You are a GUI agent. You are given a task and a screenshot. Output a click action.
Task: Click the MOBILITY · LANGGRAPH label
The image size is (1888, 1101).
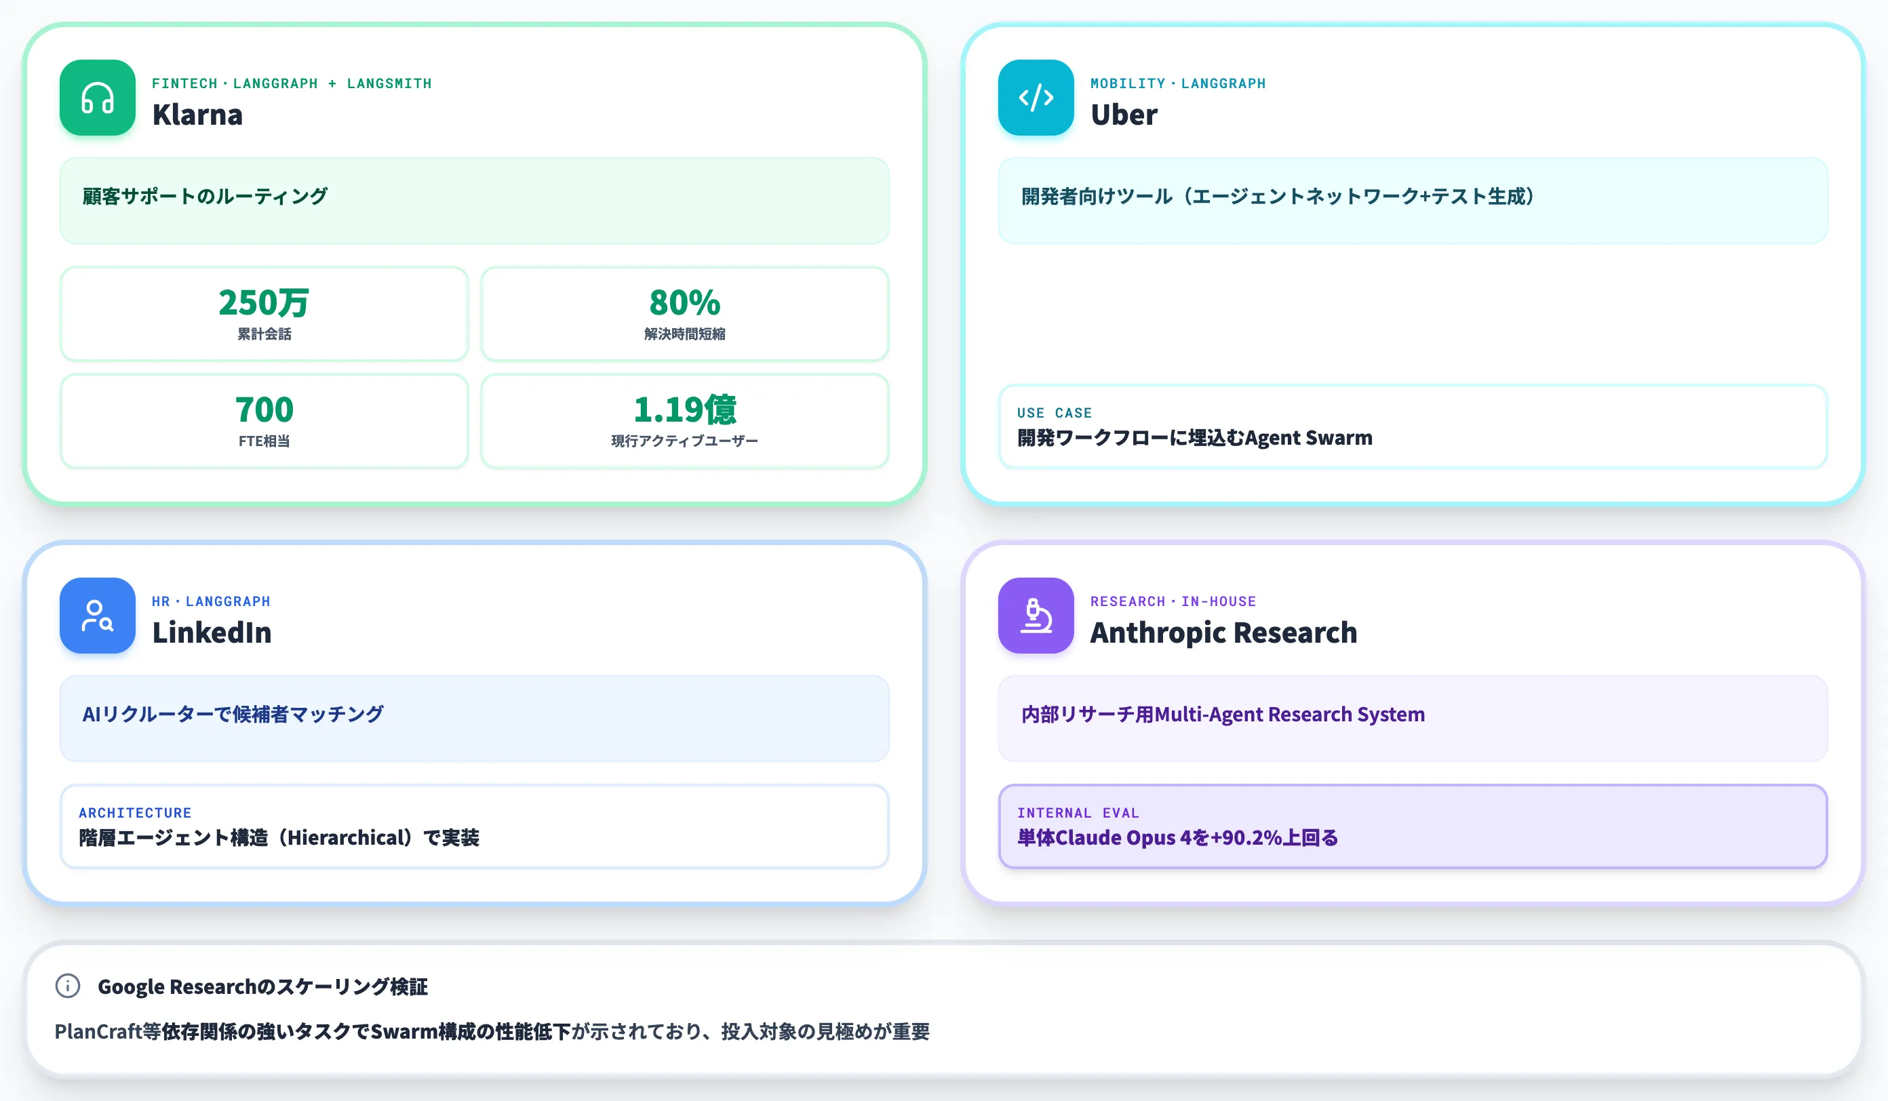[x=1178, y=83]
